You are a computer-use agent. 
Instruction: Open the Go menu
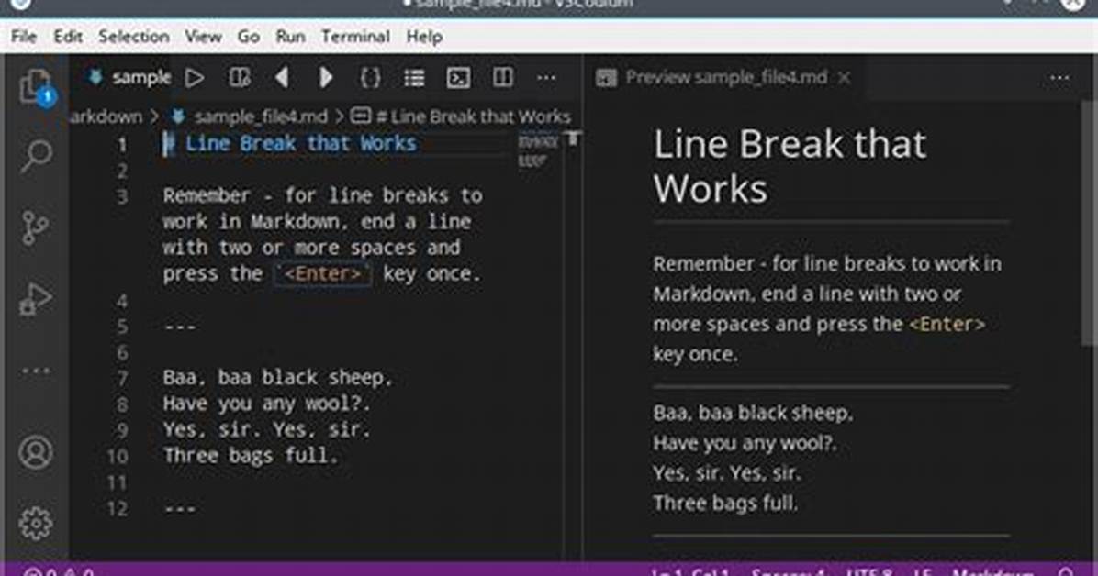[x=249, y=37]
